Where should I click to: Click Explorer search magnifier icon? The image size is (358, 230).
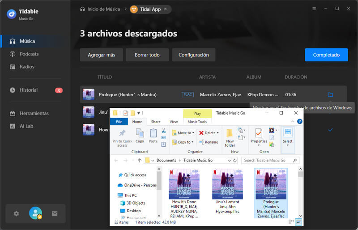pos(295,161)
